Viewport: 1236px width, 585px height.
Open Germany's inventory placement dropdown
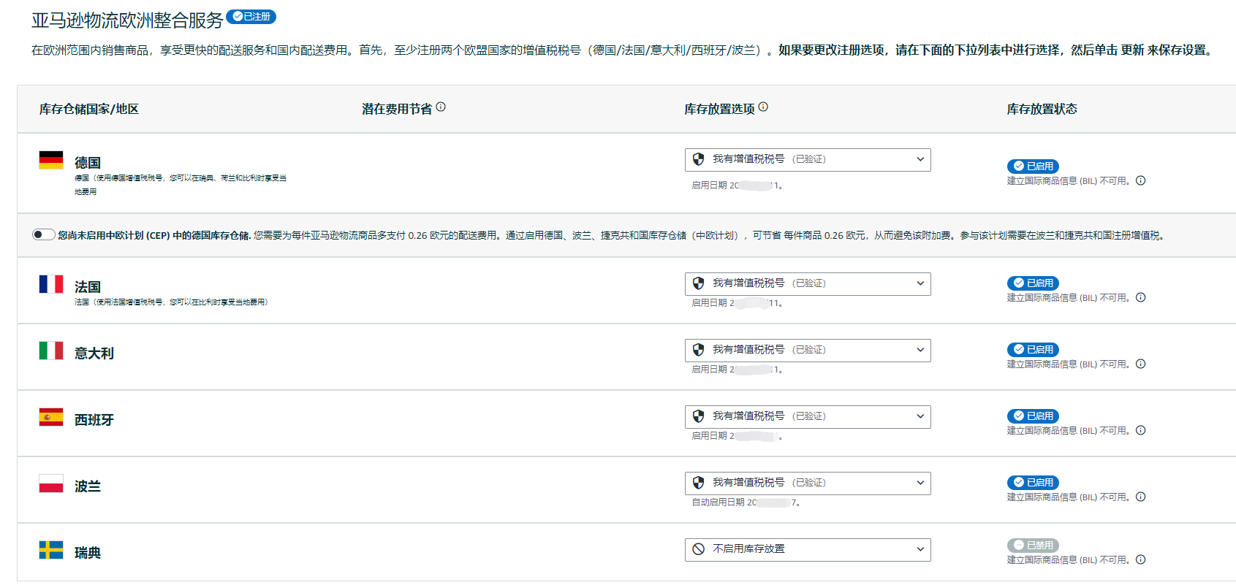[807, 160]
